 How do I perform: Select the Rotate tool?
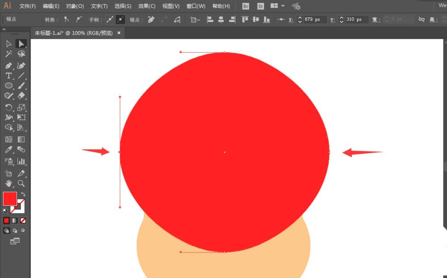(x=8, y=107)
